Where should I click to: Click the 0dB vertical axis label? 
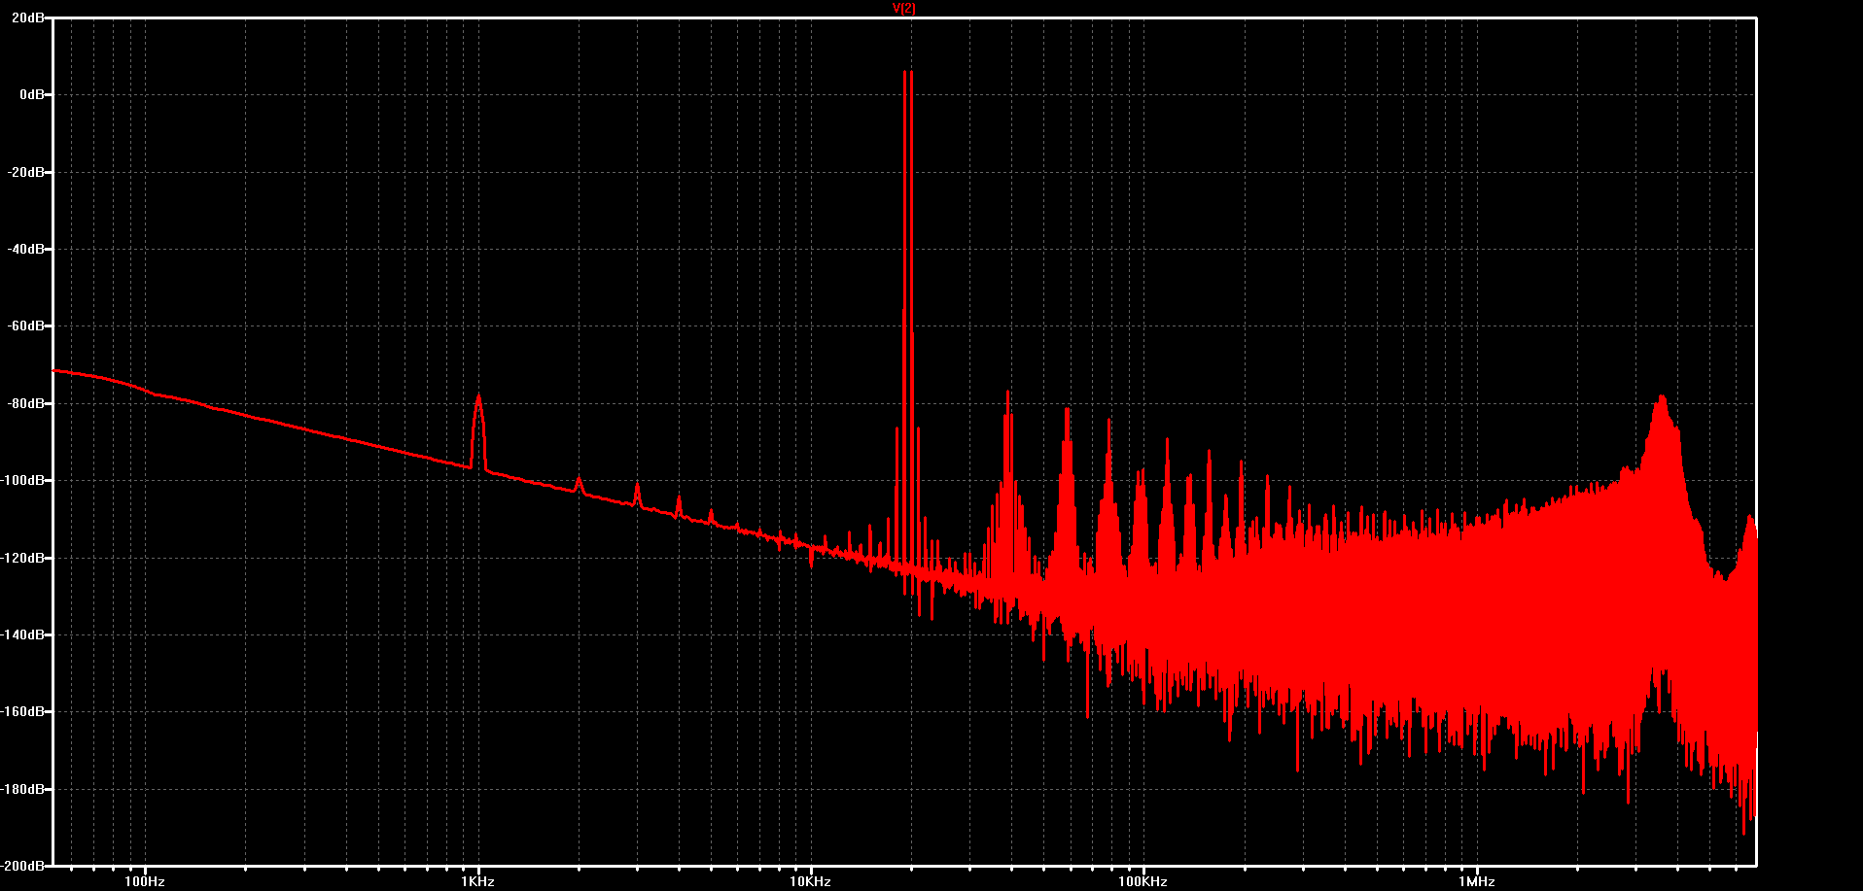tap(32, 94)
